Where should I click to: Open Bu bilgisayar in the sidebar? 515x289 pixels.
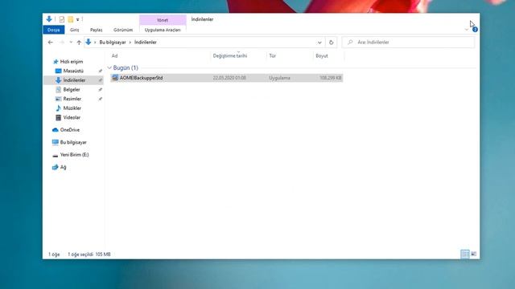(73, 142)
